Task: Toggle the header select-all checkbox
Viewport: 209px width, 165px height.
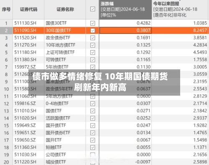Action: tap(93, 9)
